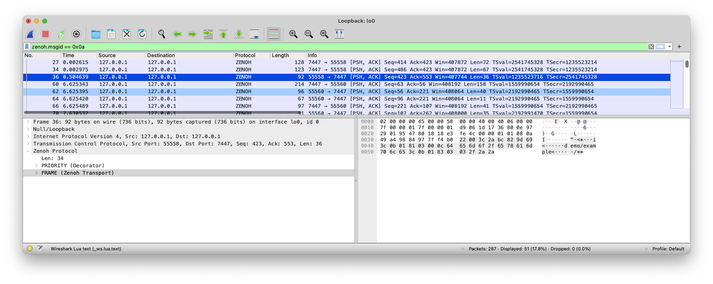Zoom in on packet list text
The width and height of the screenshot is (713, 284).
293,34
